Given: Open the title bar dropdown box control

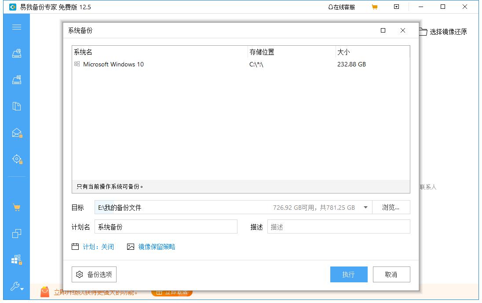Looking at the screenshot, I should tap(397, 7).
